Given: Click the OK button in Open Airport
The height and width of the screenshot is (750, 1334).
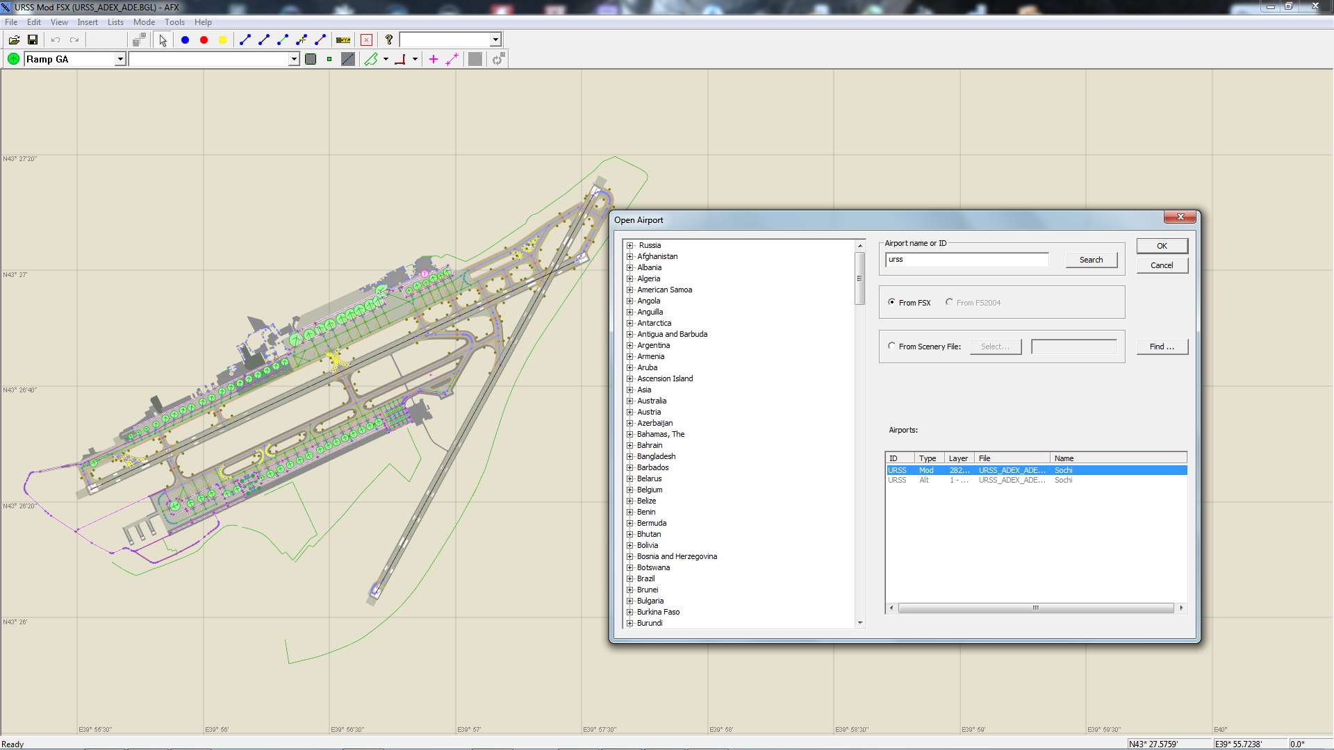Looking at the screenshot, I should (x=1162, y=246).
